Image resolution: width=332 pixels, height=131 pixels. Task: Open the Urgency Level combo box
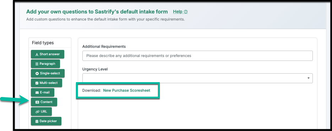(x=197, y=78)
